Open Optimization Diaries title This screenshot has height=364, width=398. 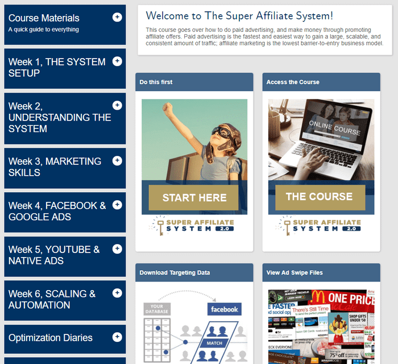pyautogui.click(x=51, y=338)
